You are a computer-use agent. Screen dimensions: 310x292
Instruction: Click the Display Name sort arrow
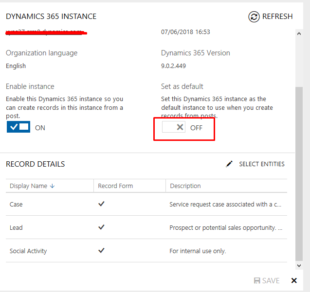52,186
